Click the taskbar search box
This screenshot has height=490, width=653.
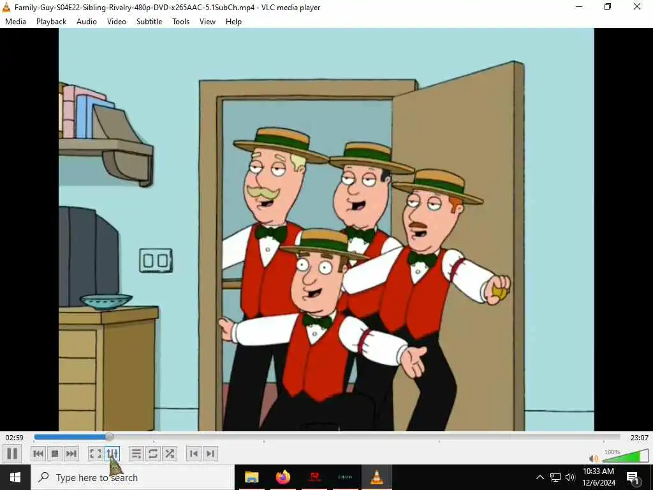(x=133, y=477)
